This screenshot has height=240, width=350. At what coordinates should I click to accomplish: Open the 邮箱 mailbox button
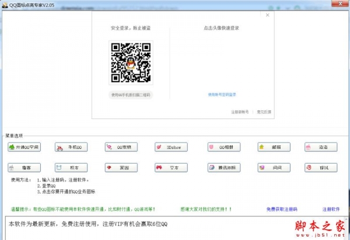(274, 147)
